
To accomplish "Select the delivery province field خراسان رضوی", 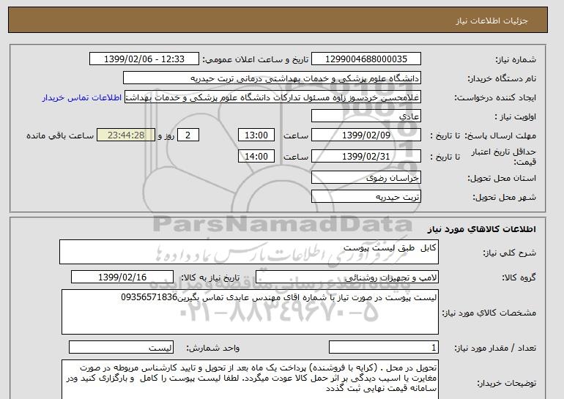I will click(x=366, y=178).
